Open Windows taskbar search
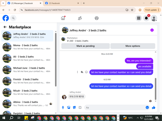 click(x=11, y=118)
